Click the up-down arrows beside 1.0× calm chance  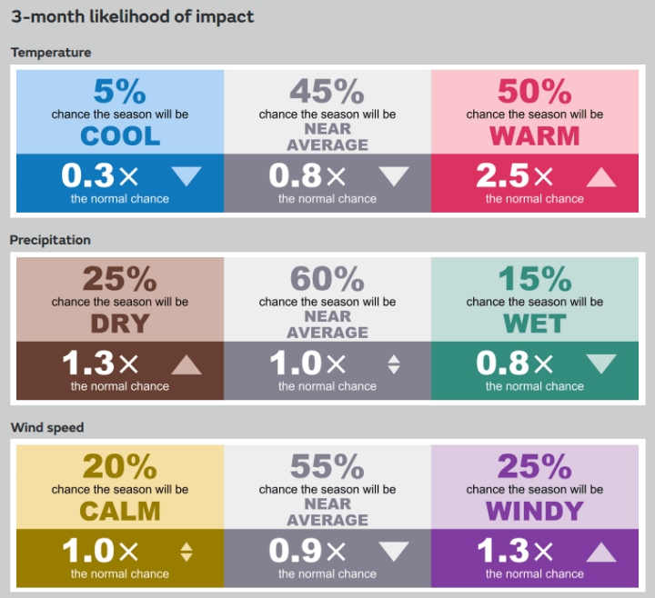186,552
